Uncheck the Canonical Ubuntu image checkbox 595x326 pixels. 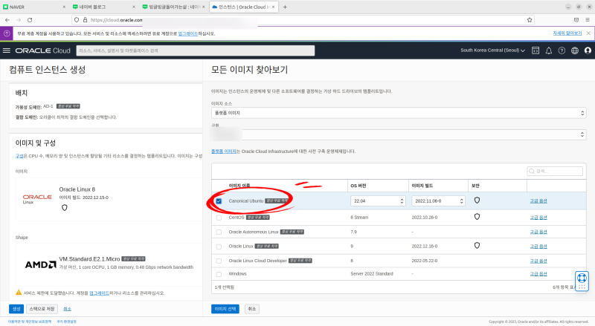click(219, 201)
